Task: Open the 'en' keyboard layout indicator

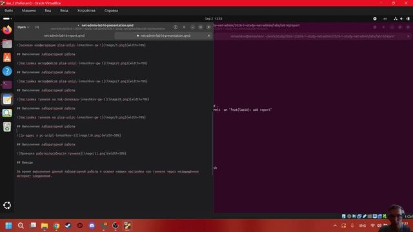Action: pyautogui.click(x=385, y=19)
